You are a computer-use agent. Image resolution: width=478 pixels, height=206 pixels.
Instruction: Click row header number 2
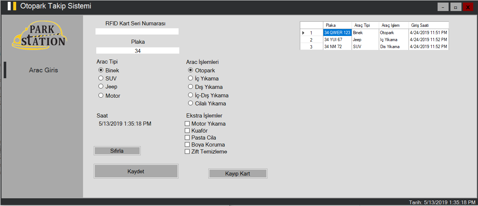pyautogui.click(x=311, y=40)
